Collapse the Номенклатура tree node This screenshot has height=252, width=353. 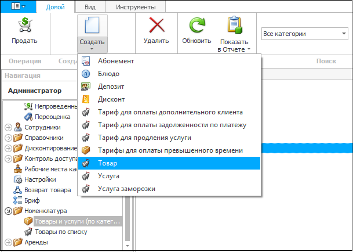[x=8, y=211]
